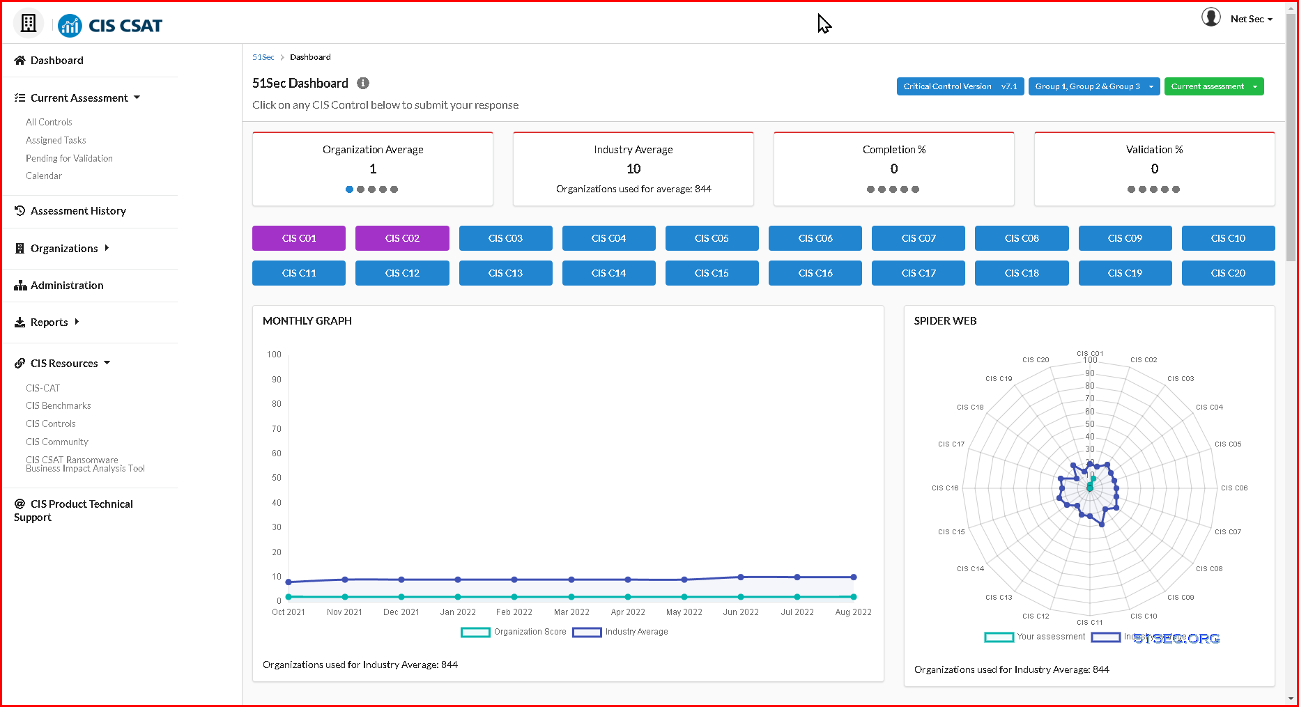Open Assessment History

click(78, 211)
